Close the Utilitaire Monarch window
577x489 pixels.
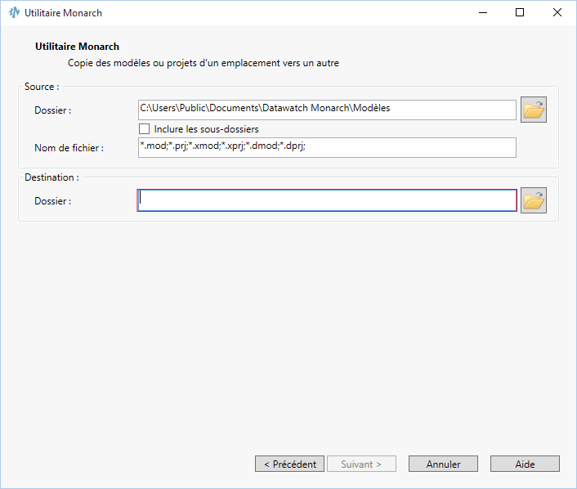(557, 13)
